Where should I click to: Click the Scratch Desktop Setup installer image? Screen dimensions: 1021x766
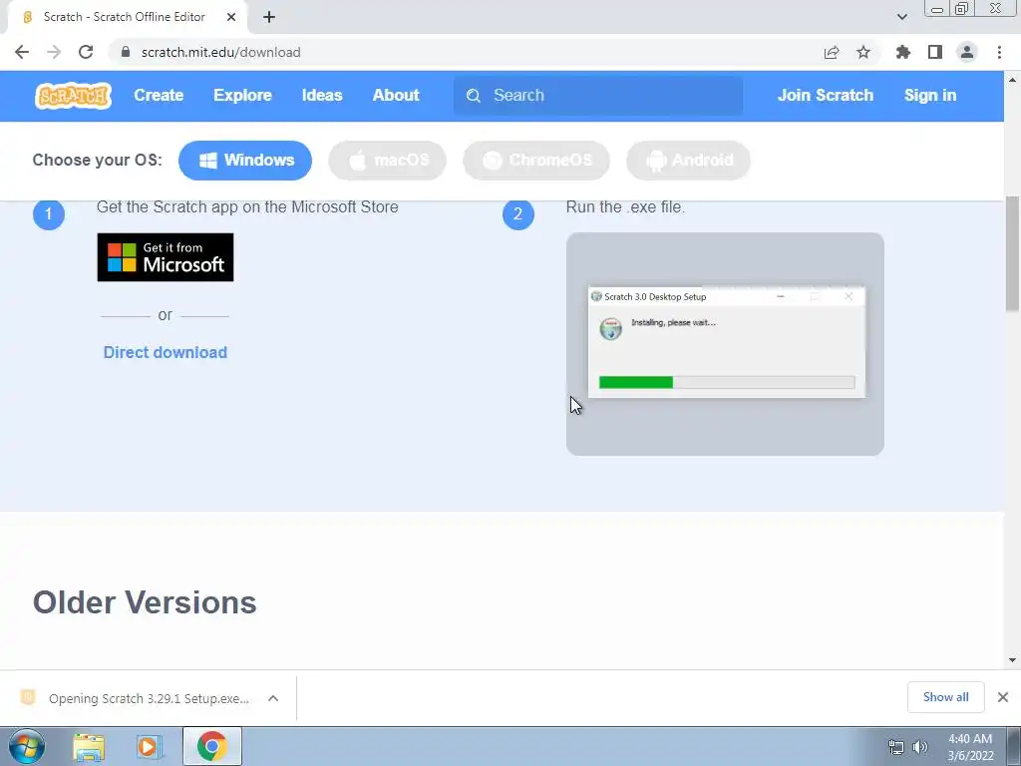click(725, 344)
